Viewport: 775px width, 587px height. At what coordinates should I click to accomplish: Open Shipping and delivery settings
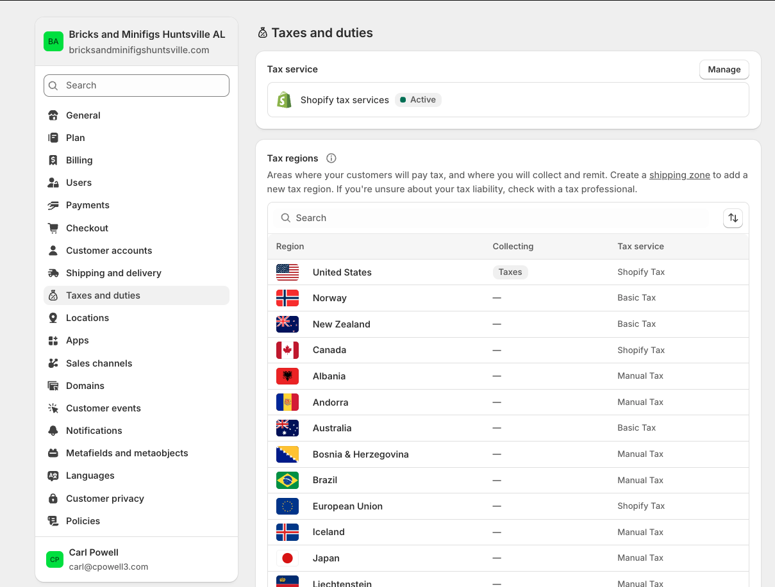137,273
